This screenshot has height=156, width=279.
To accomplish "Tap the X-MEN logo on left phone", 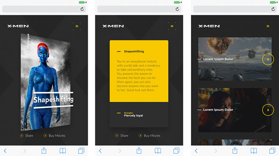I will click(x=18, y=26).
